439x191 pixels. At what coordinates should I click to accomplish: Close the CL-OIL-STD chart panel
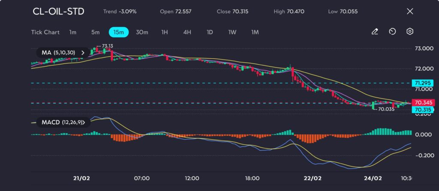coord(410,12)
